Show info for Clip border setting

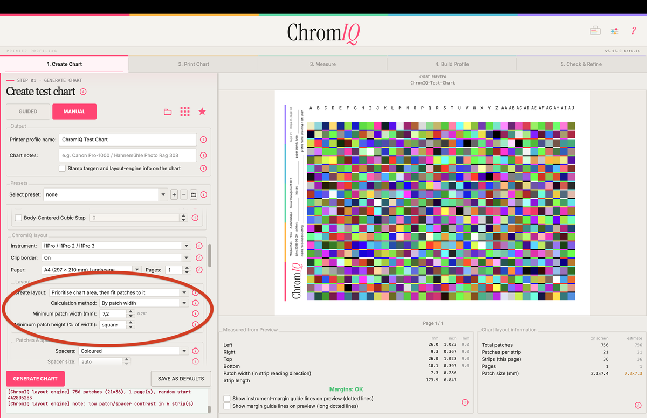coord(199,258)
